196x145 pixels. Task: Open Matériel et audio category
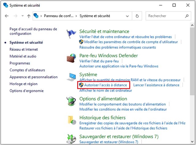[23, 56]
